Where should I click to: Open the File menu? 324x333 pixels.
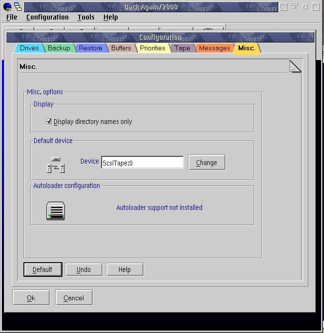click(12, 17)
